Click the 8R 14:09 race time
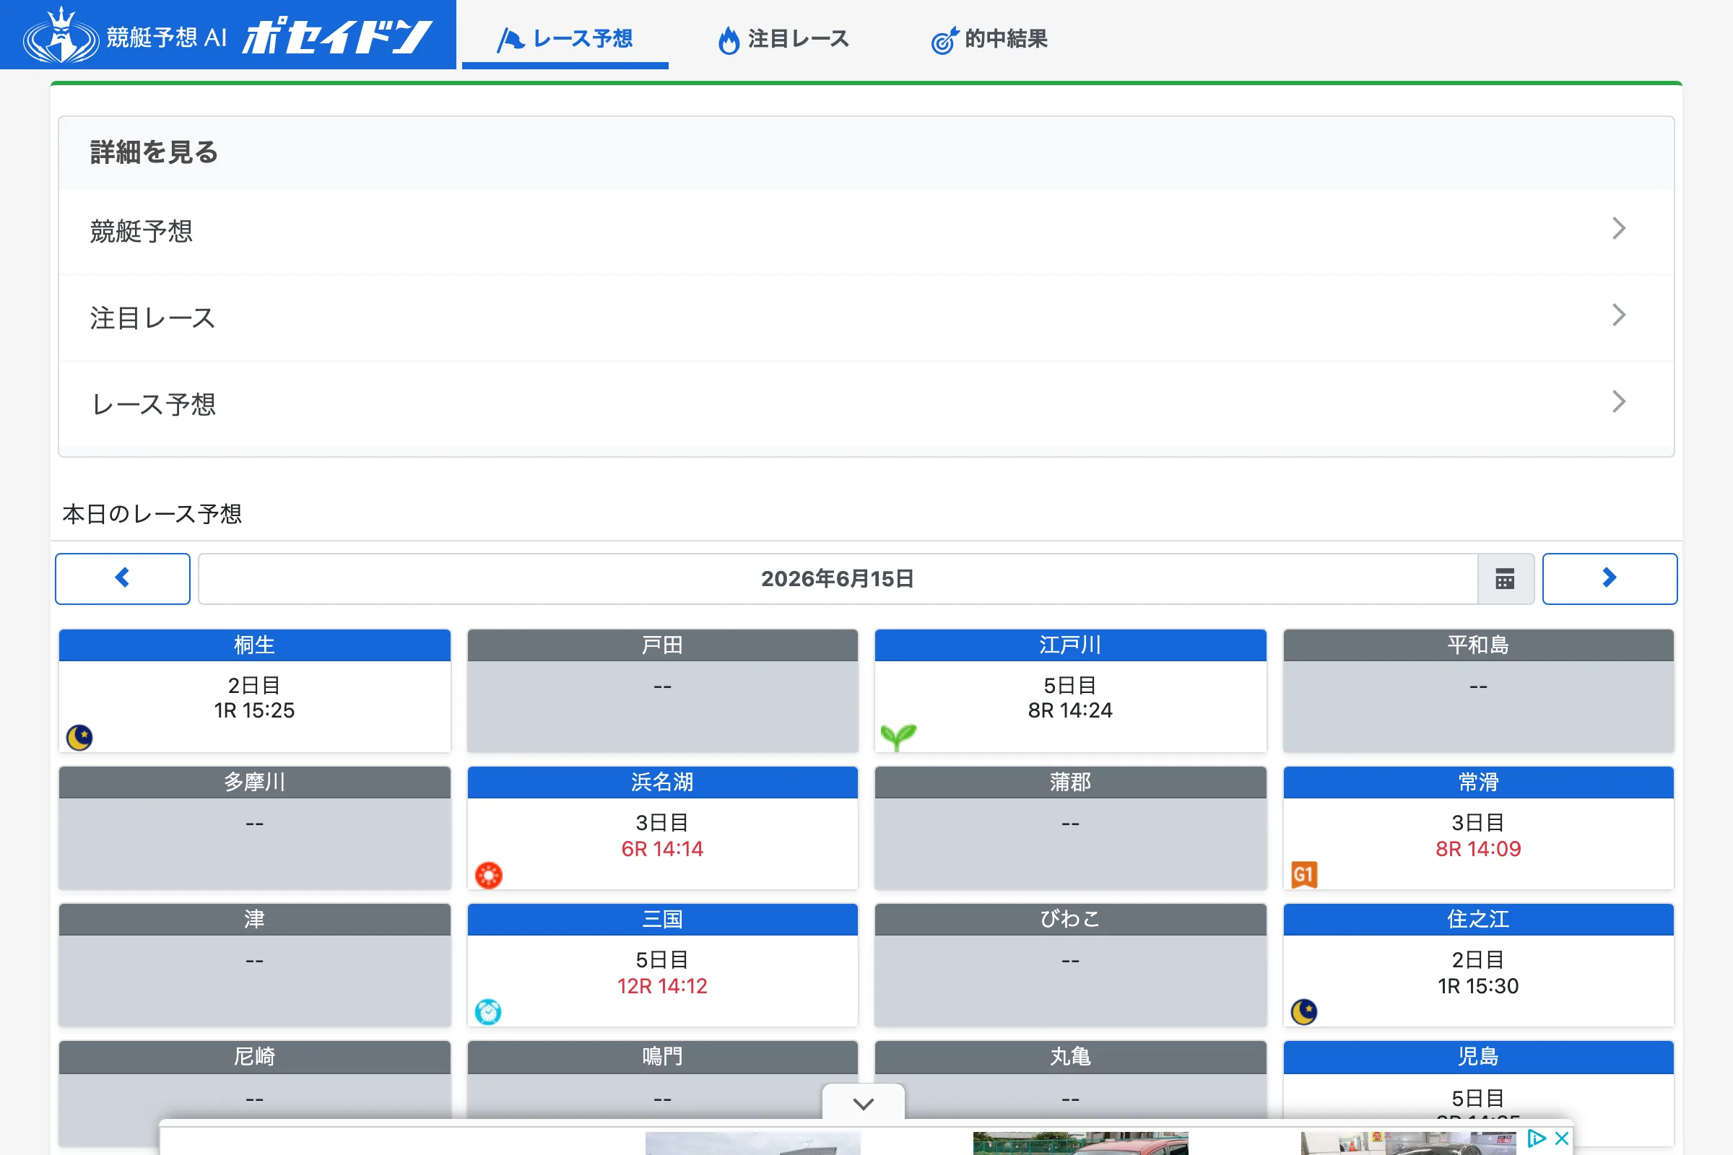This screenshot has height=1155, width=1733. pos(1478,849)
